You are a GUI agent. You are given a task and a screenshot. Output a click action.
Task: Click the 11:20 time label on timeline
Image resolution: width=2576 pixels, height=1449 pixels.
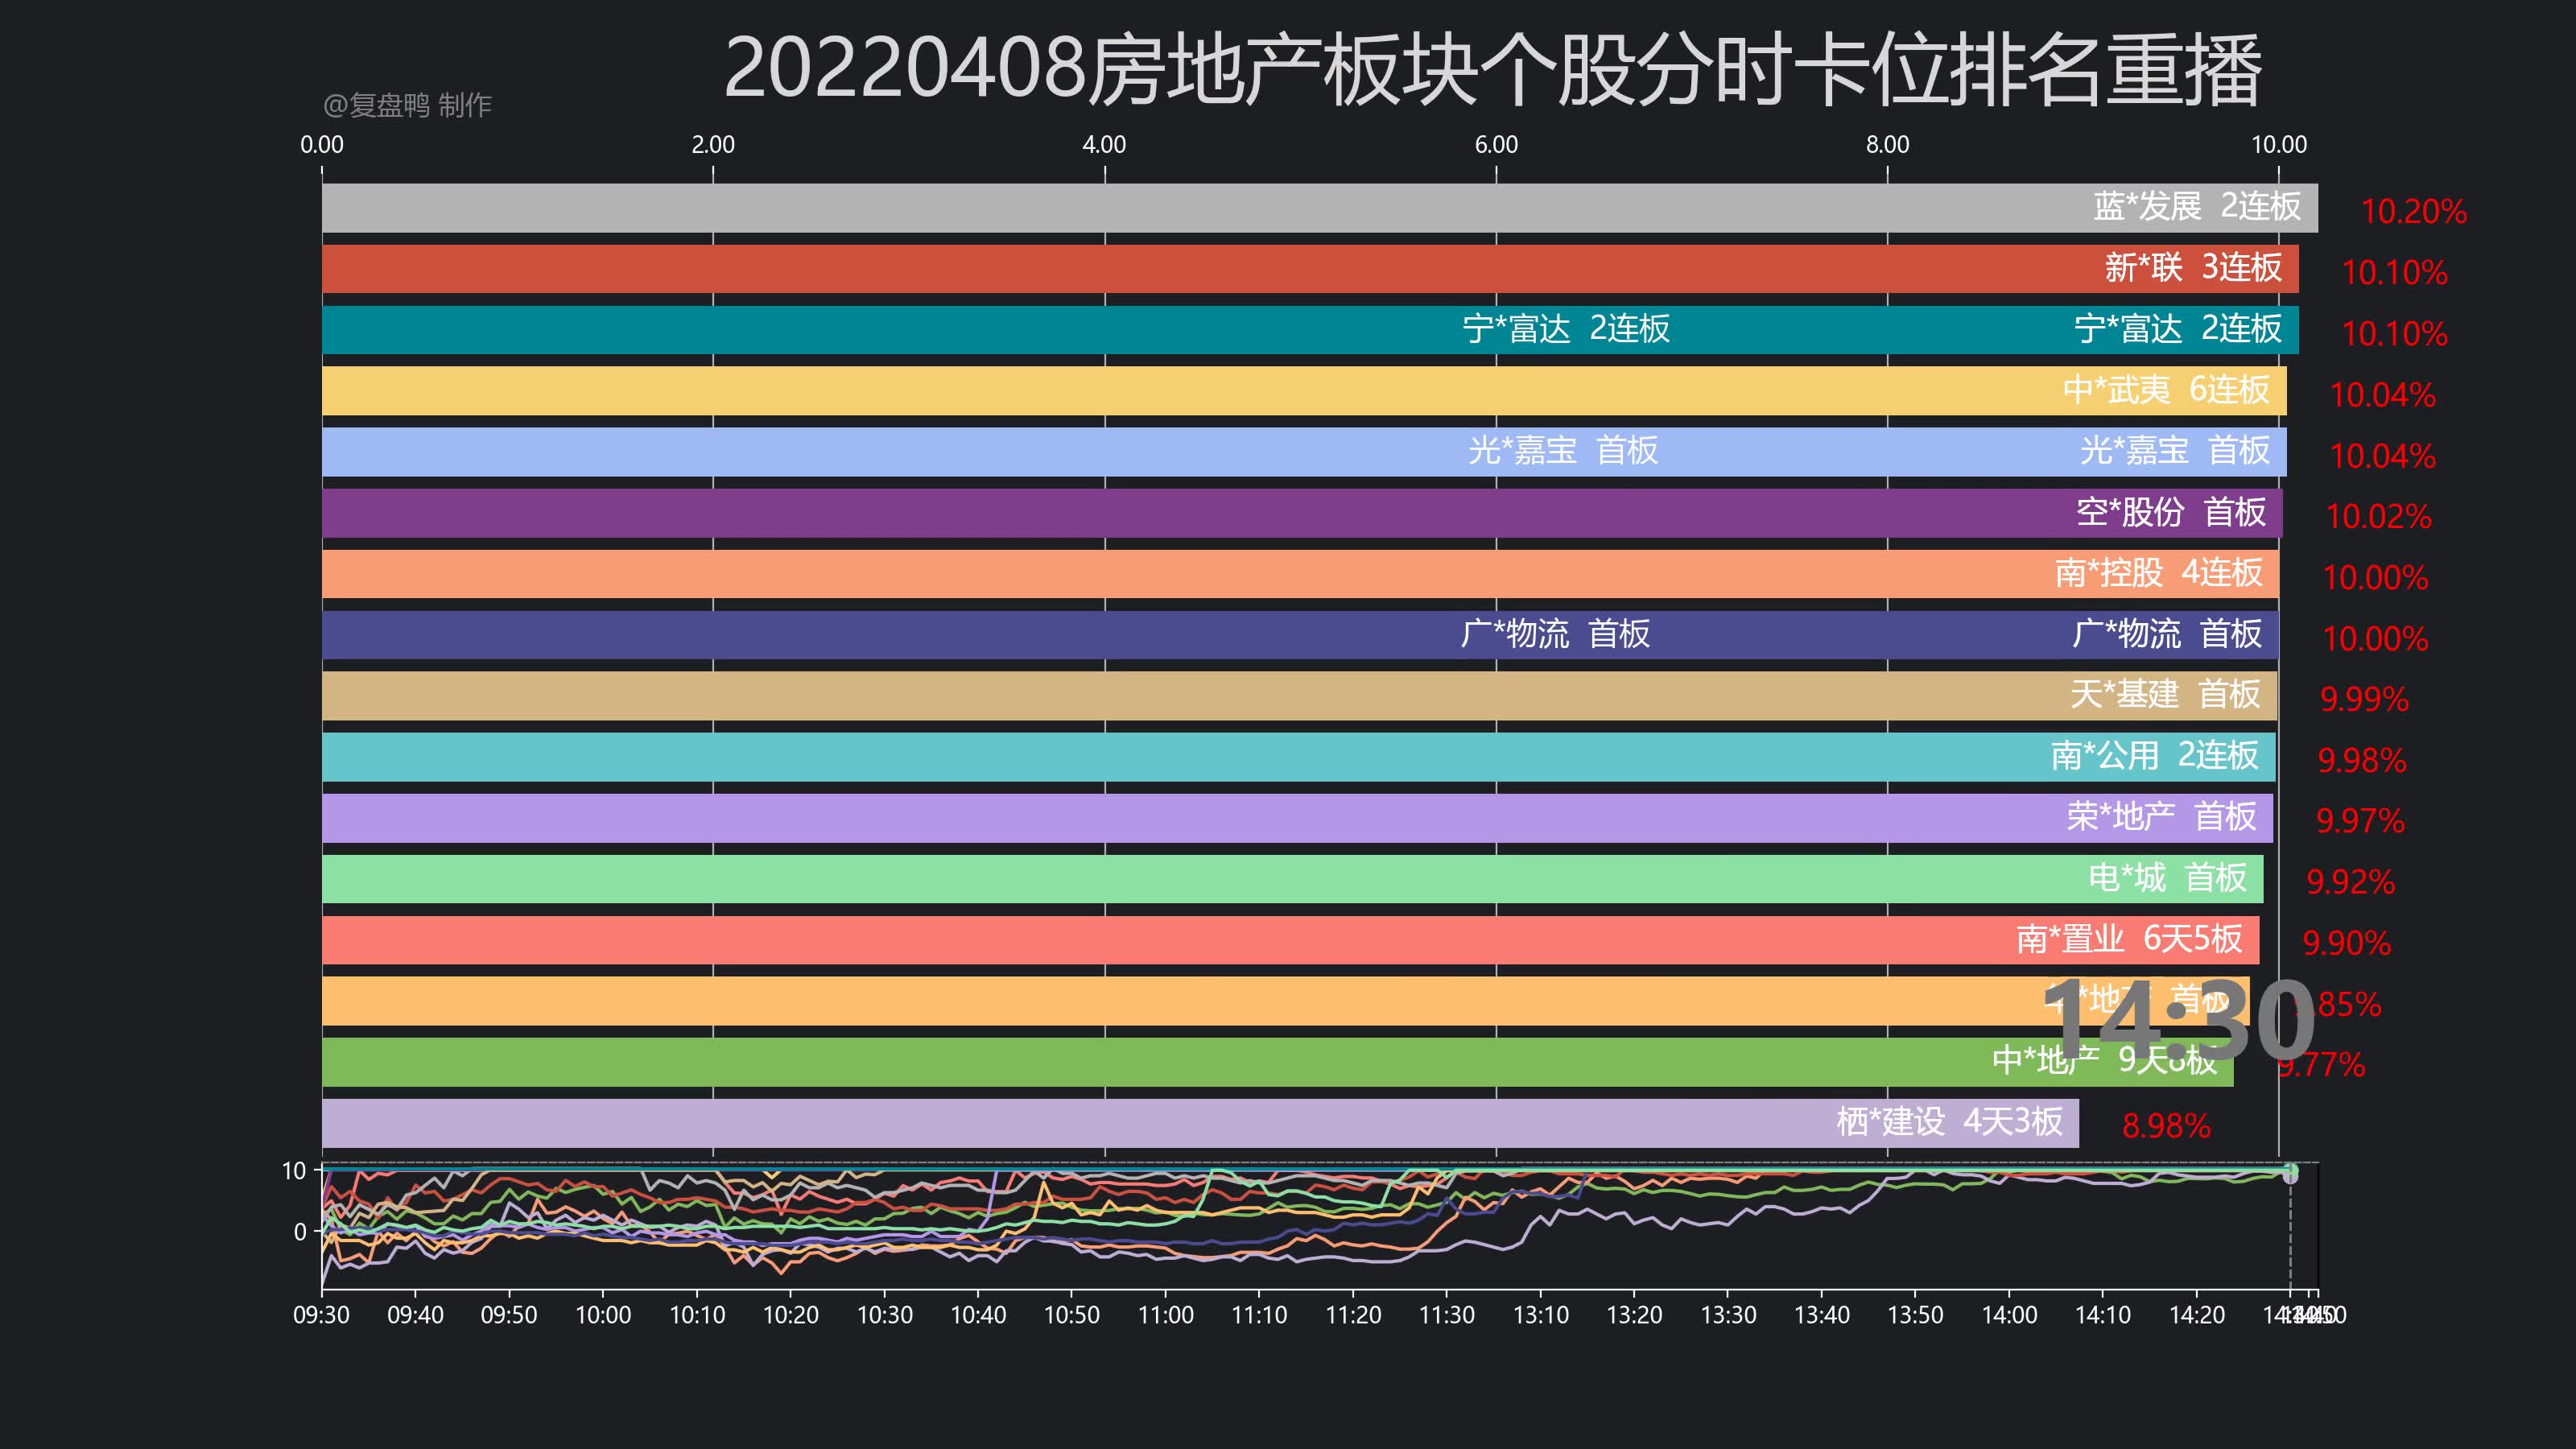click(1353, 1314)
